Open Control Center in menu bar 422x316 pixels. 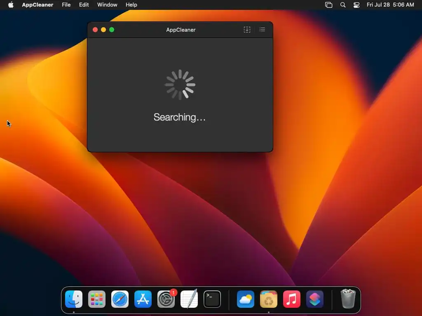point(356,5)
